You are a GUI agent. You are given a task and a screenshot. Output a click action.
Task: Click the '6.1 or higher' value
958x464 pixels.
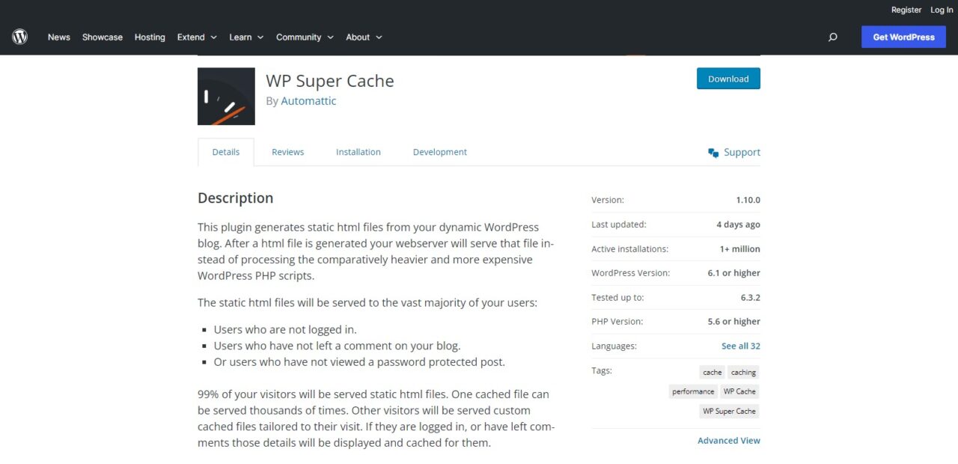point(734,273)
